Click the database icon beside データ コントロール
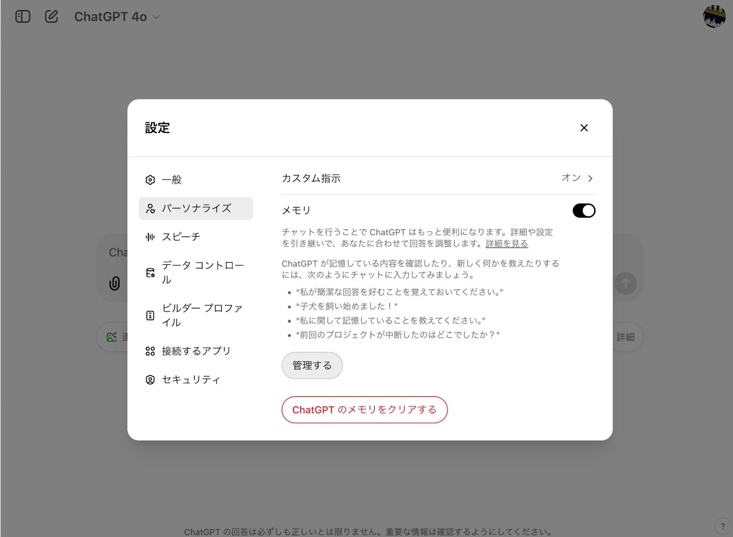The height and width of the screenshot is (537, 733). tap(150, 273)
